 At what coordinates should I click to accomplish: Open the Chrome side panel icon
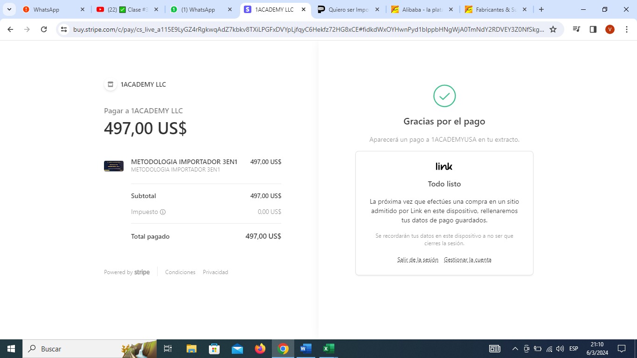[x=593, y=29]
